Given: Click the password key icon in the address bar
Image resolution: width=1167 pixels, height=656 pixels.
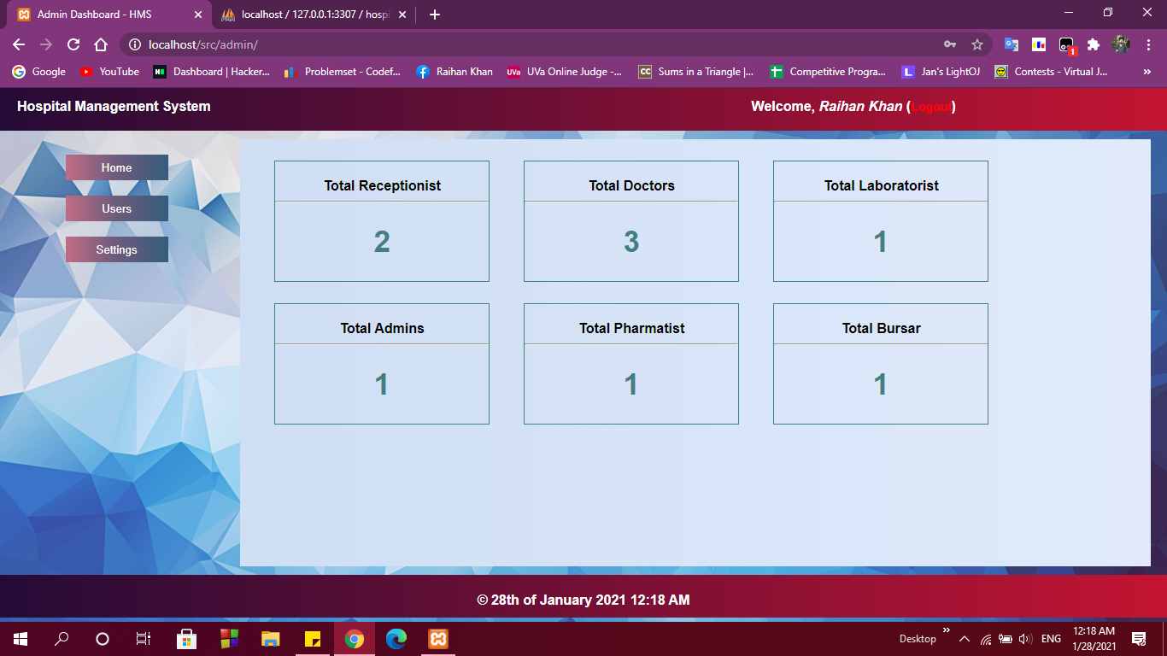Looking at the screenshot, I should coord(949,44).
